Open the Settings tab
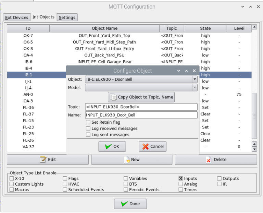The image size is (263, 213). pos(67,17)
